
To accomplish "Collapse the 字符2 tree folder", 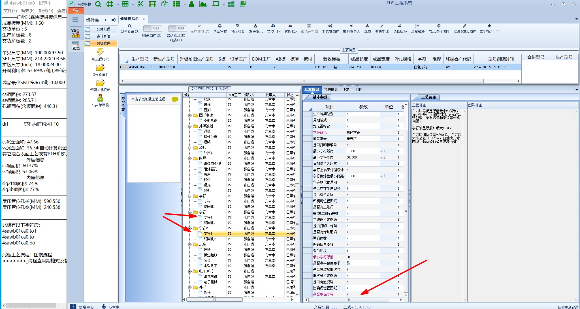I will [x=190, y=228].
